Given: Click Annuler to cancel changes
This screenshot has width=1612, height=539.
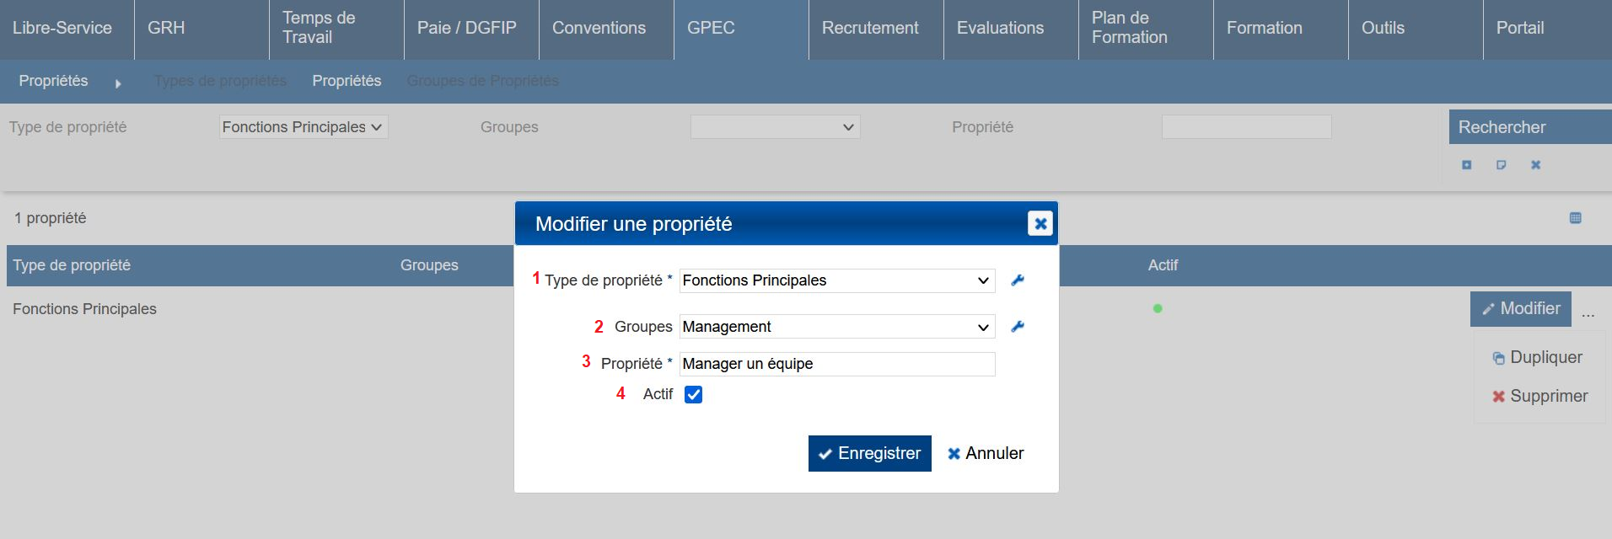Looking at the screenshot, I should 985,453.
